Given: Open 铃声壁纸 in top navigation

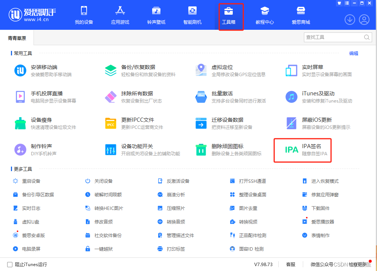Looking at the screenshot, I should pos(156,15).
